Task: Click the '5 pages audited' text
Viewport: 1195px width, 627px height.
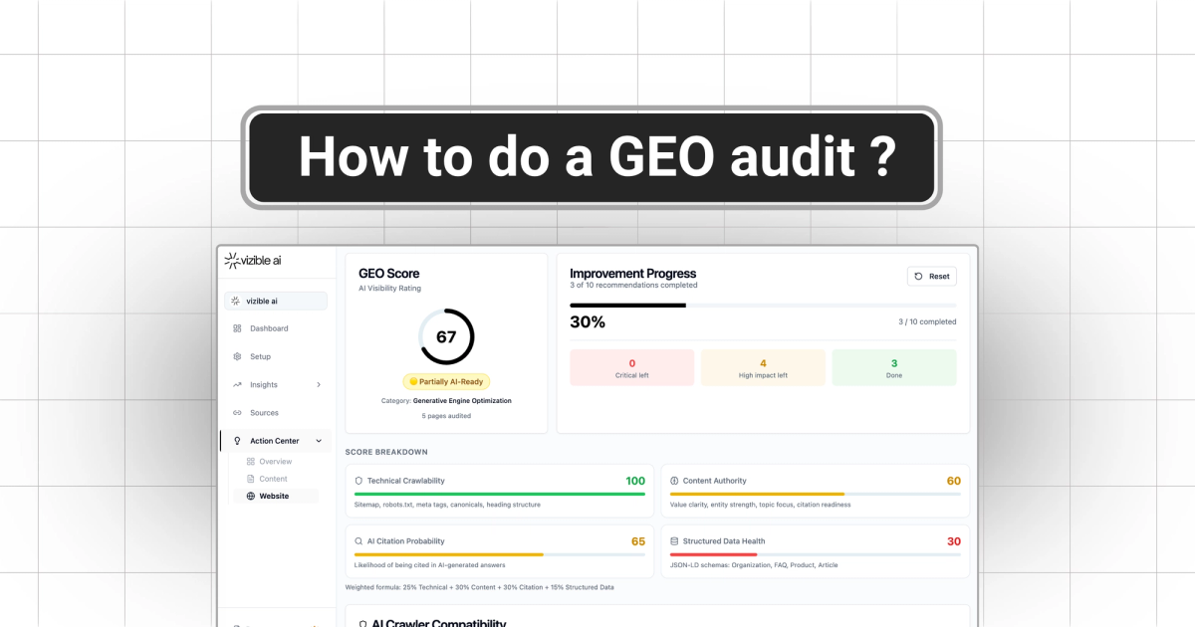Action: [446, 416]
